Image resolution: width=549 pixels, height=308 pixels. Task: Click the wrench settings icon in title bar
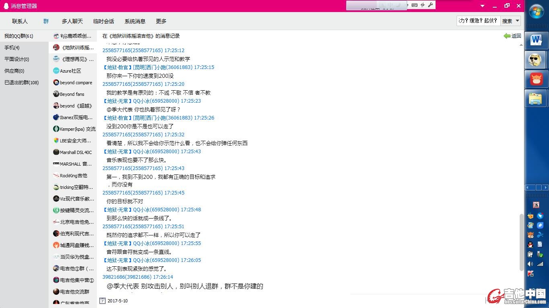[430, 5]
